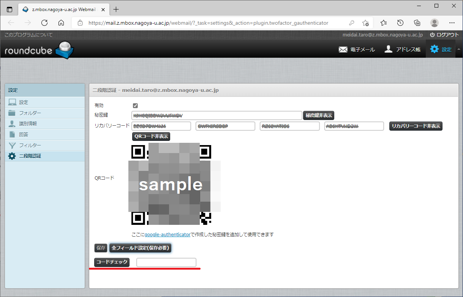Click the ログアウト power icon
463x297 pixels.
click(432, 35)
